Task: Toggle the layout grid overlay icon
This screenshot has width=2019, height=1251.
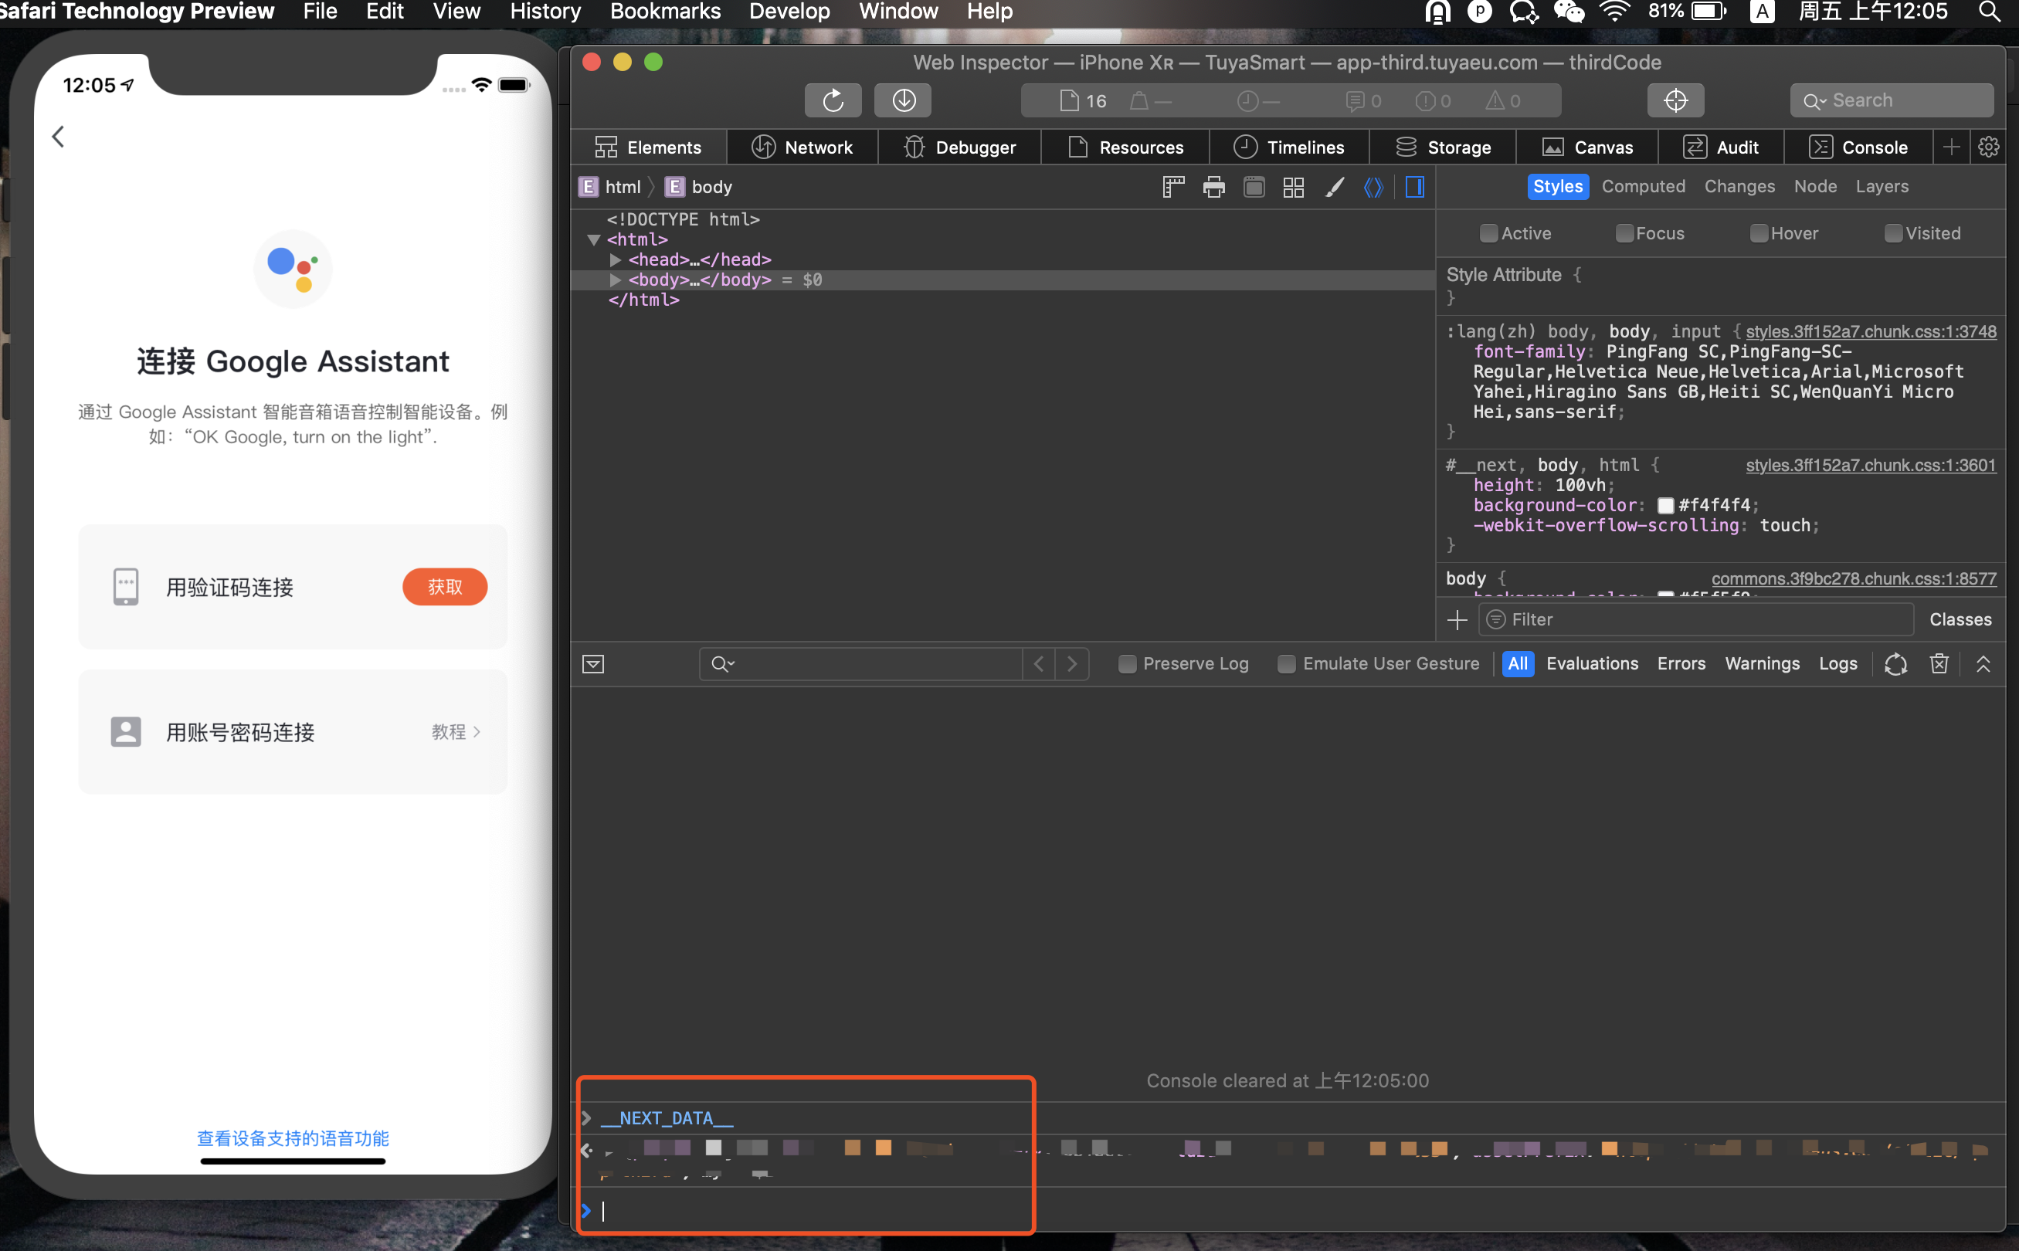Action: click(1293, 187)
